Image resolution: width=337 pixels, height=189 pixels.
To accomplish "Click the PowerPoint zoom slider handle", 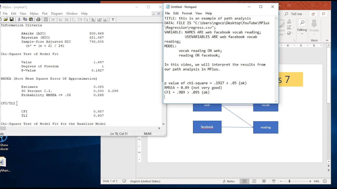I will pyautogui.click(x=289, y=181).
